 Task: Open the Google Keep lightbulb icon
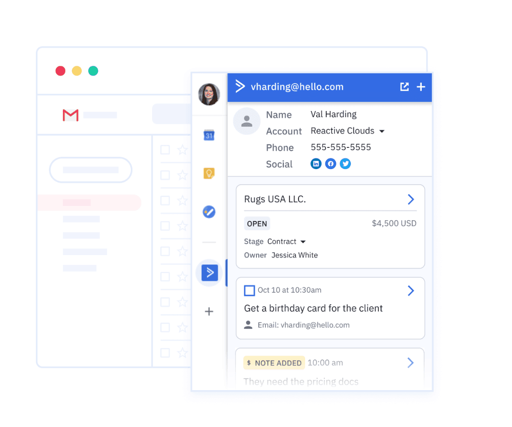coord(209,173)
